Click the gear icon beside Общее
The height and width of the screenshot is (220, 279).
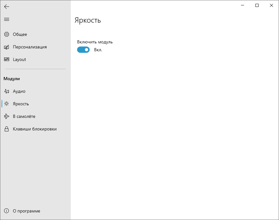[x=7, y=34]
